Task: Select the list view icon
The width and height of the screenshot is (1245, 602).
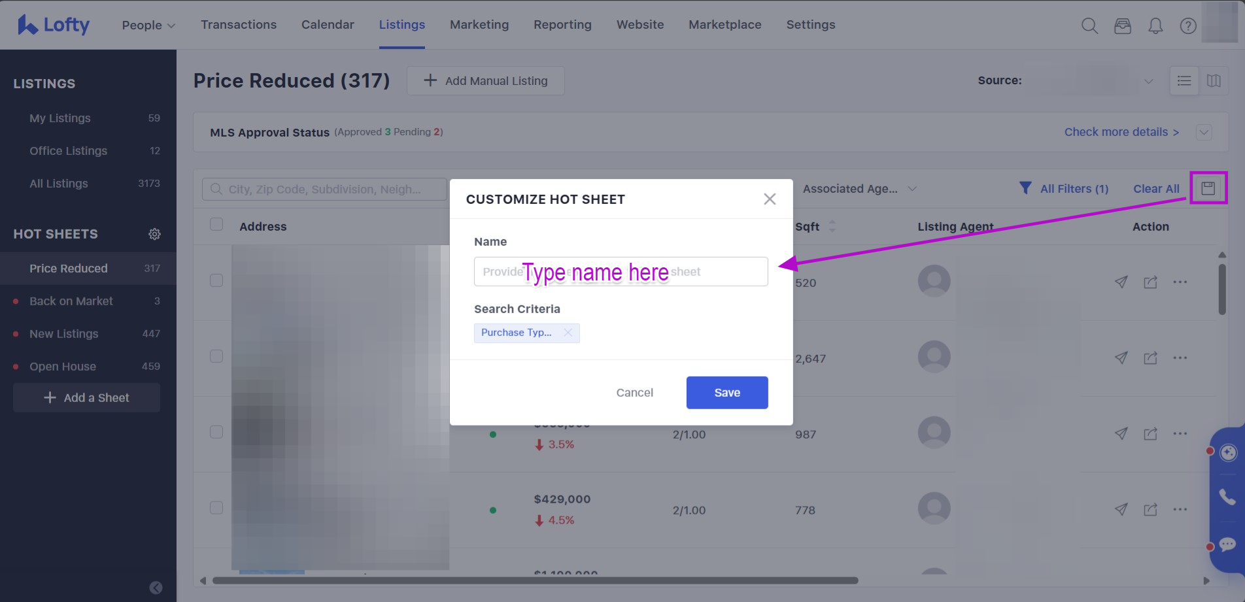Action: pyautogui.click(x=1184, y=80)
